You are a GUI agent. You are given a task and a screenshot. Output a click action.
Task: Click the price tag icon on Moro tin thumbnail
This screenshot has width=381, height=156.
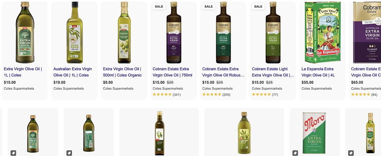coord(295,153)
